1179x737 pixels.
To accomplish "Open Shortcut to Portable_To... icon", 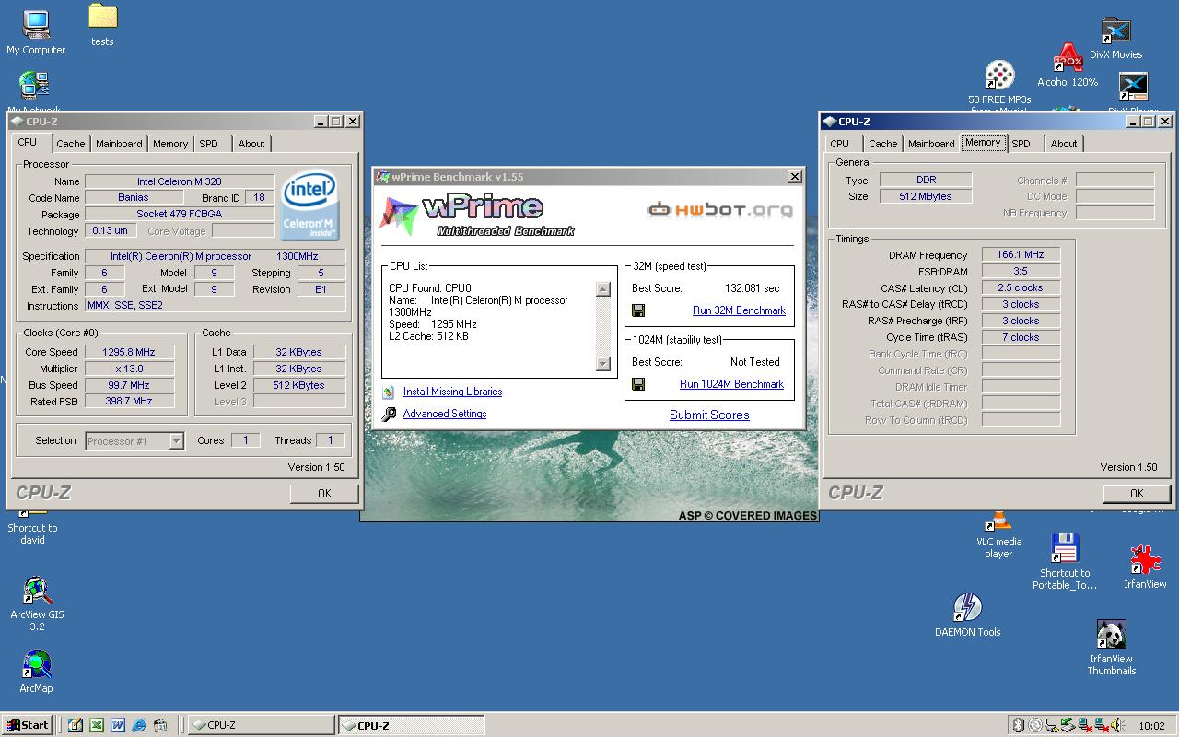I will [1065, 562].
